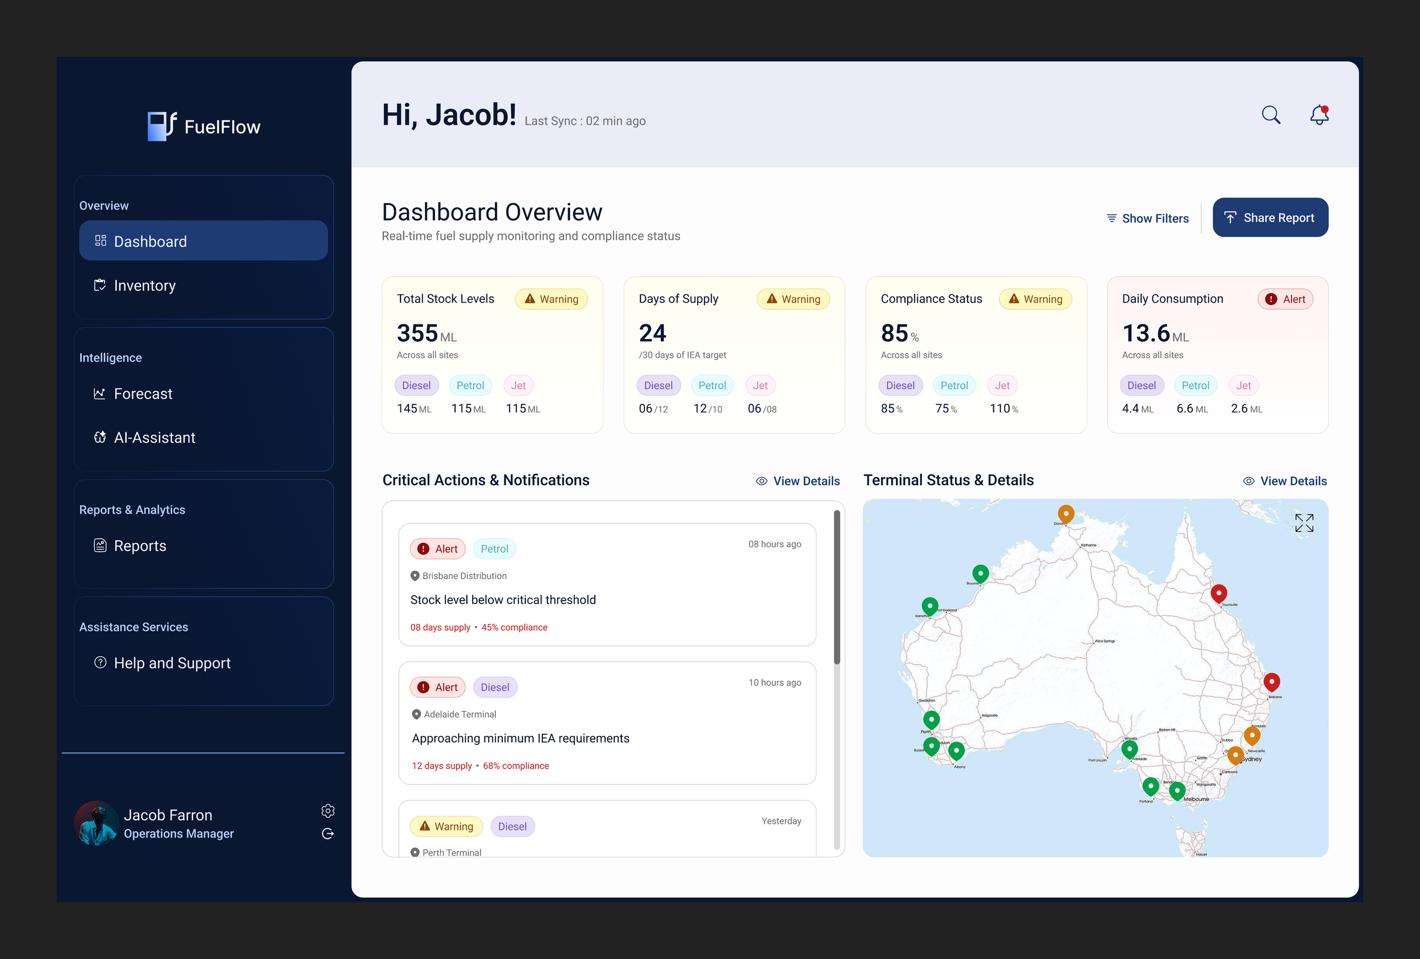Click Diesel tag in Total Stock Levels
This screenshot has height=959, width=1420.
pos(416,386)
